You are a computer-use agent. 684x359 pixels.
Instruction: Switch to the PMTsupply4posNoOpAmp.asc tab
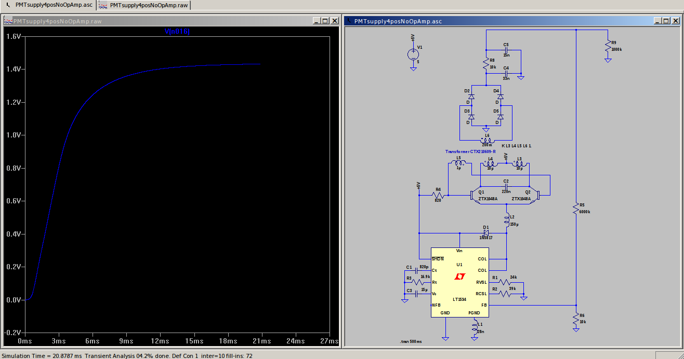click(50, 5)
